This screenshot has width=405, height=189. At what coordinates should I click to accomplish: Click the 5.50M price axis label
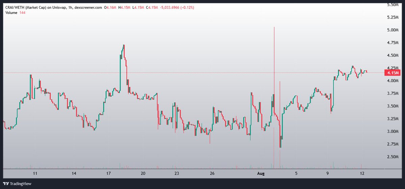pos(393,5)
